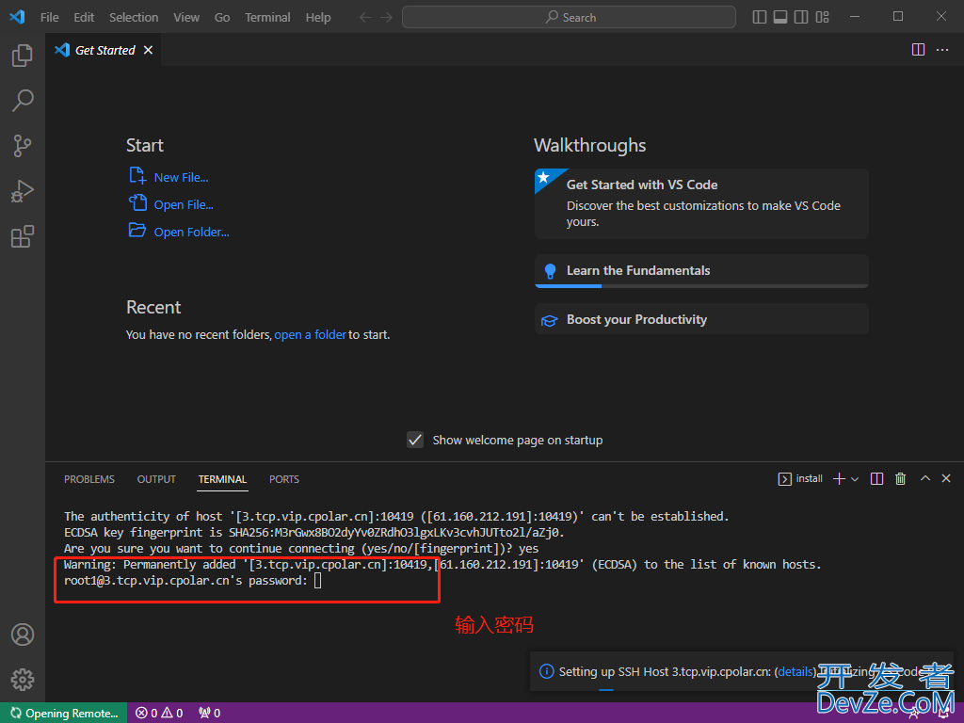The height and width of the screenshot is (723, 964).
Task: Select the Get Started editor tab
Action: pos(104,50)
